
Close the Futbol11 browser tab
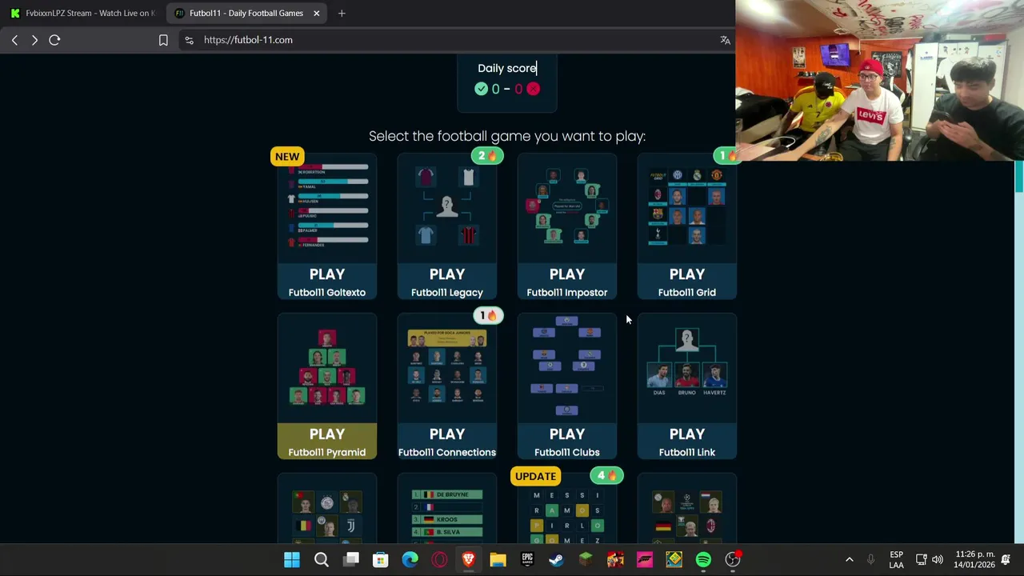coord(316,13)
